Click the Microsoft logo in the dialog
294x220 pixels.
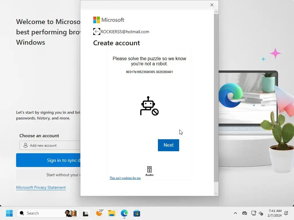(109, 20)
